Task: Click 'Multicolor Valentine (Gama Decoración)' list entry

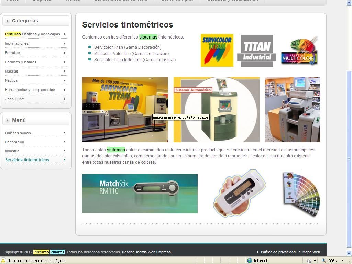Action: click(x=132, y=53)
